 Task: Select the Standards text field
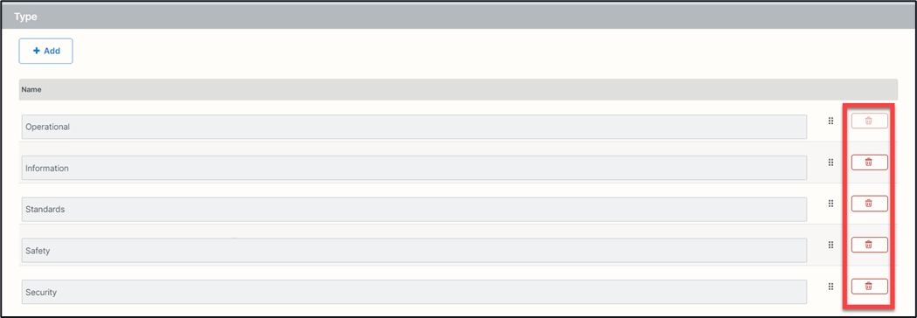coord(414,210)
